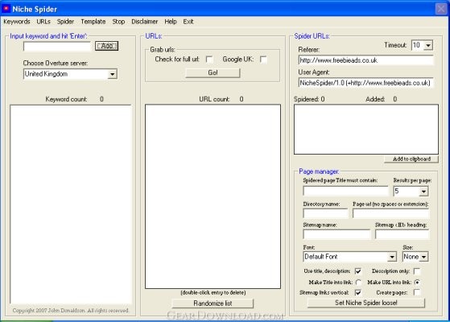
Task: Click the Directory name field
Action: [325, 213]
